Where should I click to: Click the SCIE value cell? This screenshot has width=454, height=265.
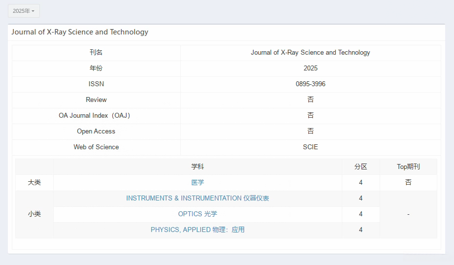310,147
